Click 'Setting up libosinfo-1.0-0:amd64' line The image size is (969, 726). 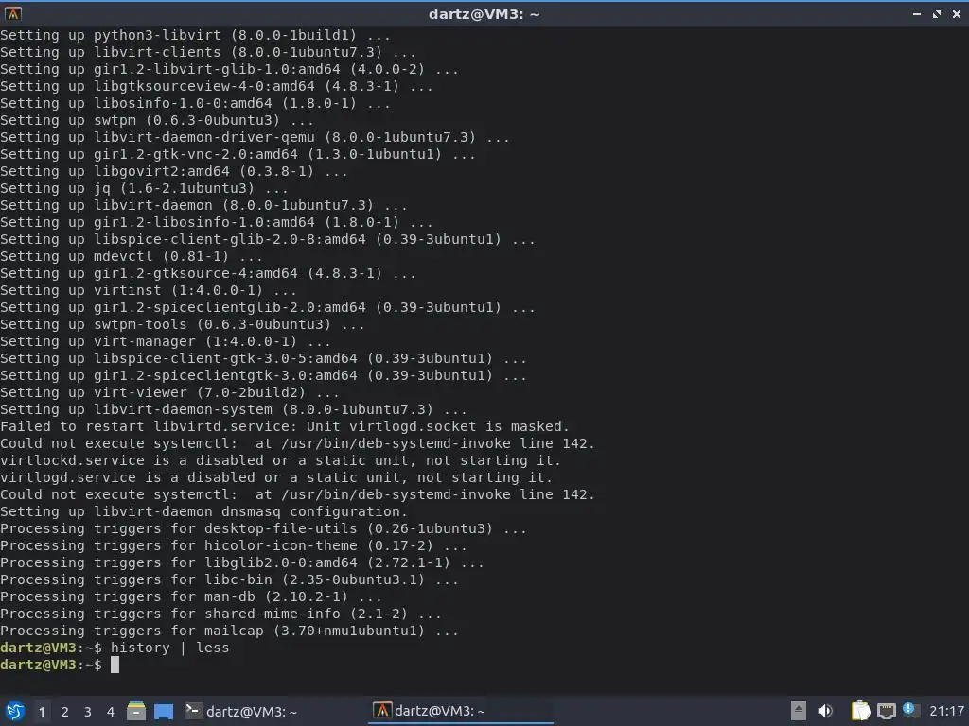tap(195, 103)
